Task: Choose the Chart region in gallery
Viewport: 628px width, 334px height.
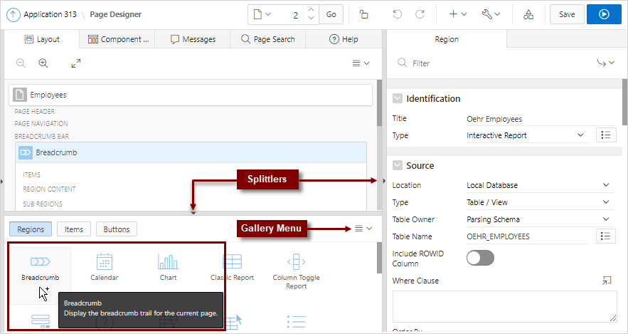Action: click(x=169, y=267)
